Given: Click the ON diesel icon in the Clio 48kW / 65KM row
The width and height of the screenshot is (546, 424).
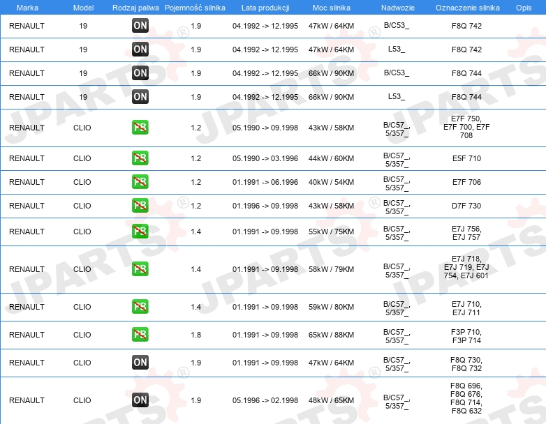Looking at the screenshot, I should (x=140, y=400).
